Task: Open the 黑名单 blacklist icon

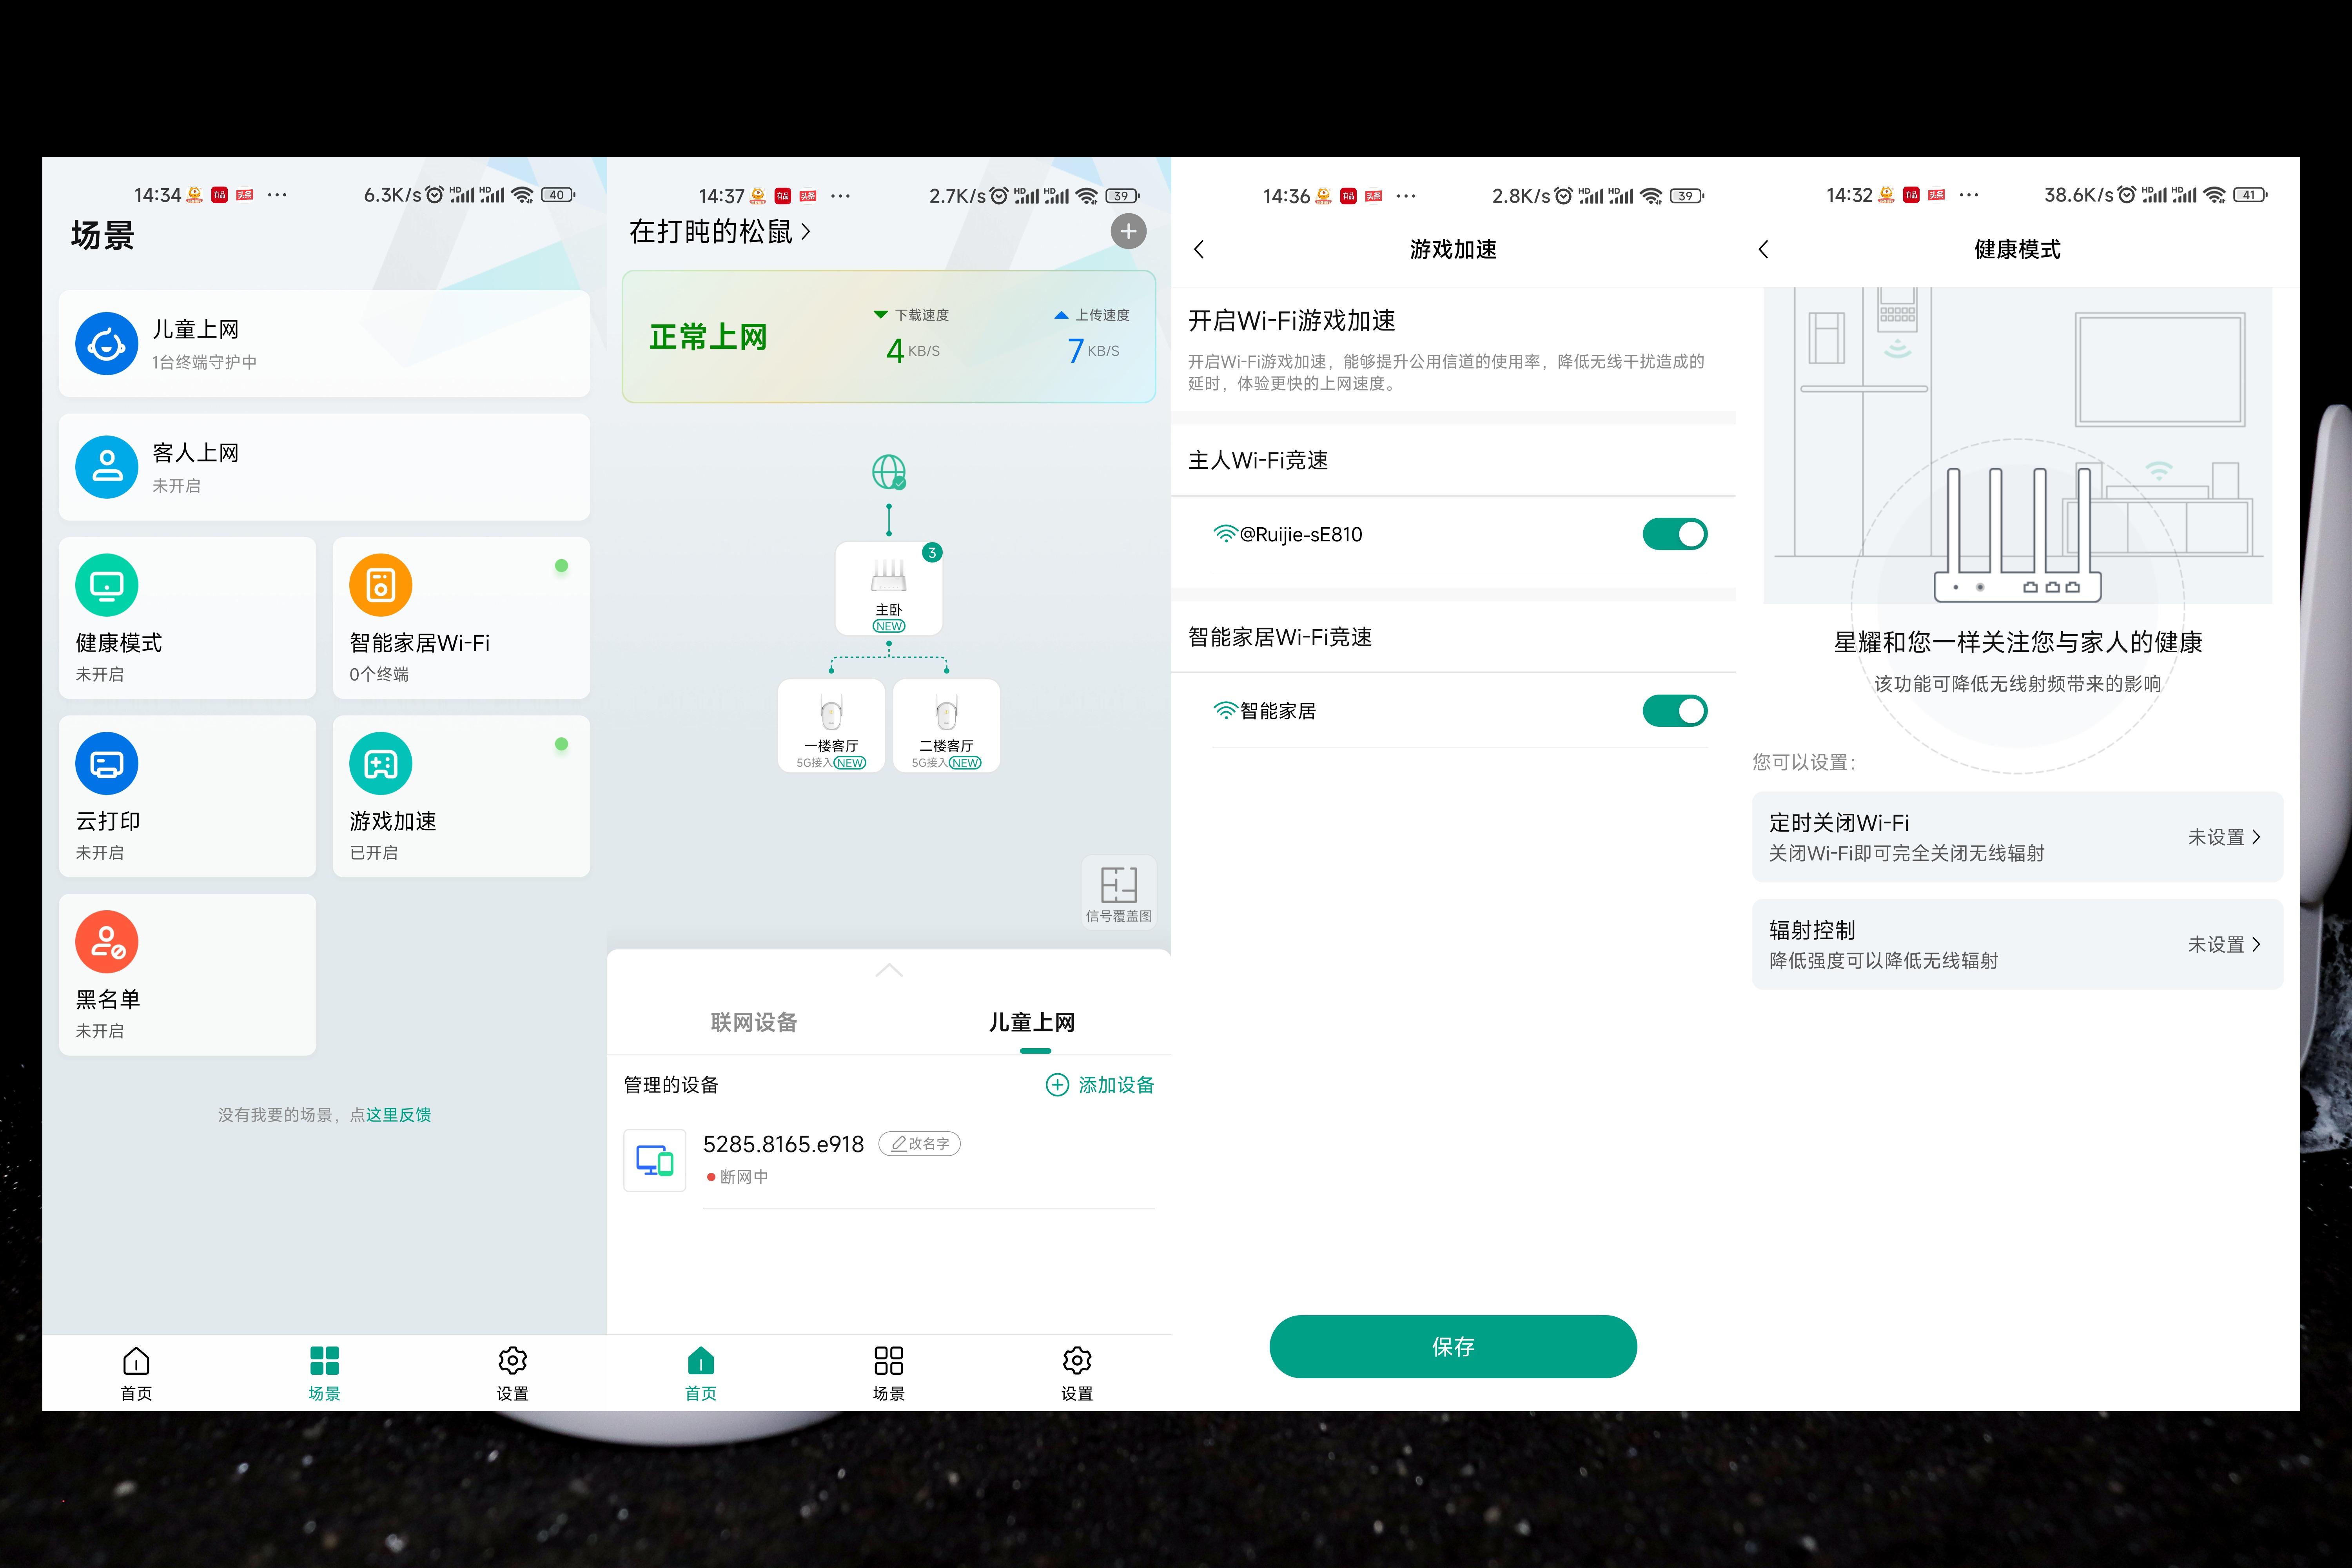Action: pos(106,942)
